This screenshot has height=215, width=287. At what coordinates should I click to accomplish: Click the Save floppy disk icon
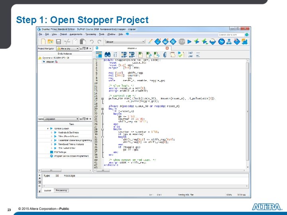(x=58, y=42)
